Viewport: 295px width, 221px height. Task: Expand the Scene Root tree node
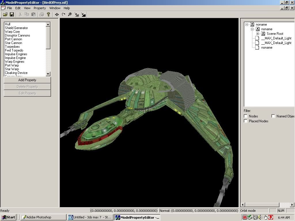[258, 34]
